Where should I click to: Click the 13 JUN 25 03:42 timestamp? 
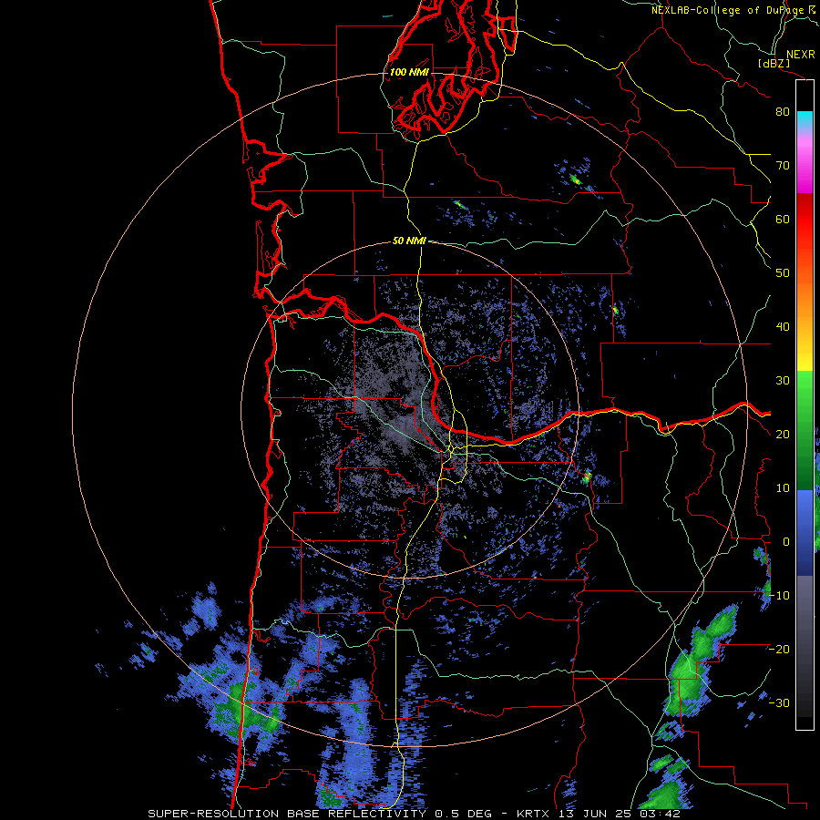pos(620,814)
